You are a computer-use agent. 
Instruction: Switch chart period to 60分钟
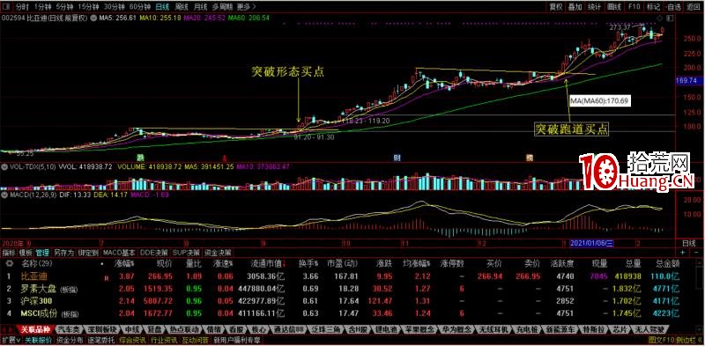[x=139, y=7]
